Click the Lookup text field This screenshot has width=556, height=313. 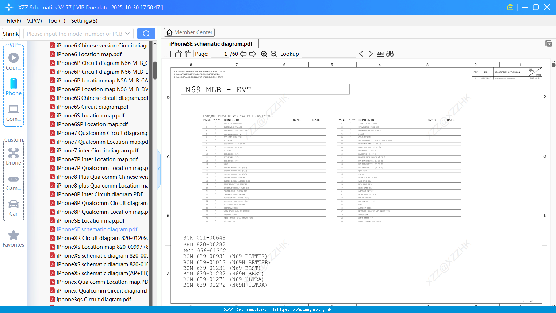(x=329, y=54)
